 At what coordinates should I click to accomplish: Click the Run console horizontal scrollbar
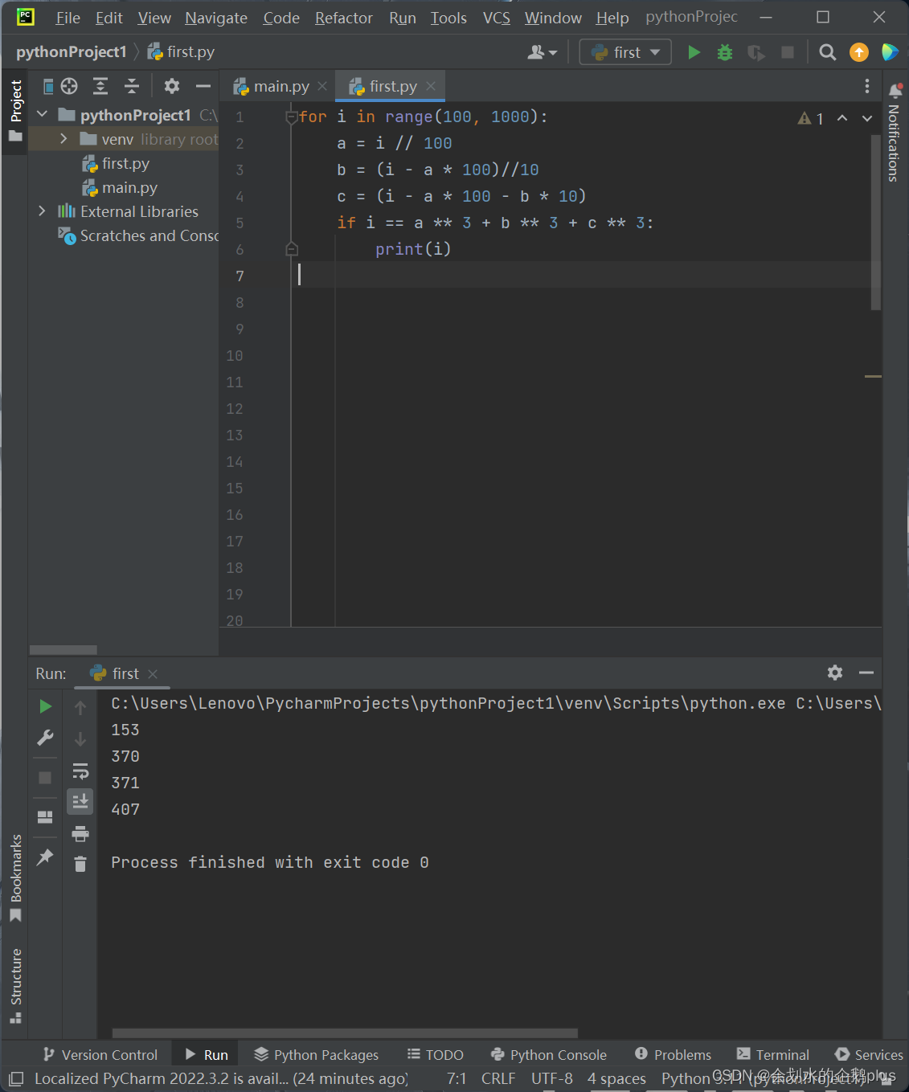[x=345, y=1033]
